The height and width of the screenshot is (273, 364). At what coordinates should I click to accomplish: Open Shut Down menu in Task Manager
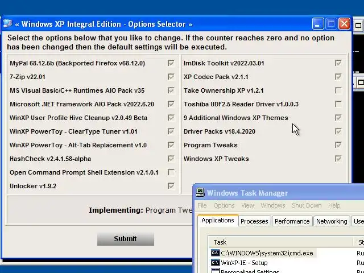point(307,205)
